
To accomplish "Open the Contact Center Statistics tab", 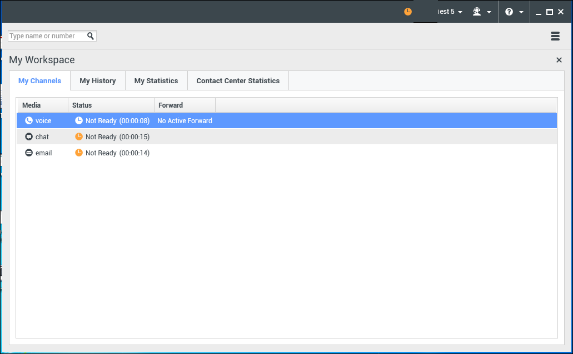I will (238, 80).
